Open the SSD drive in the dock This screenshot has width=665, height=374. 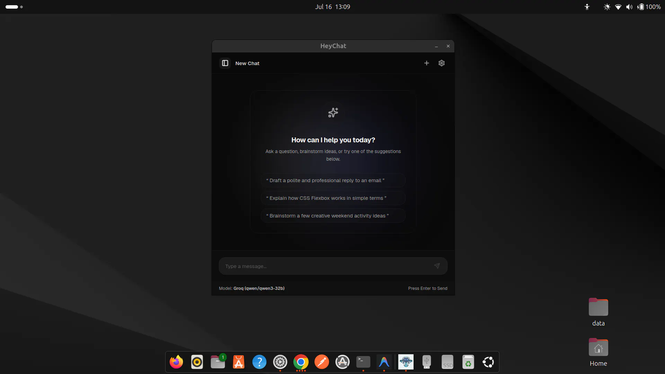coord(447,362)
